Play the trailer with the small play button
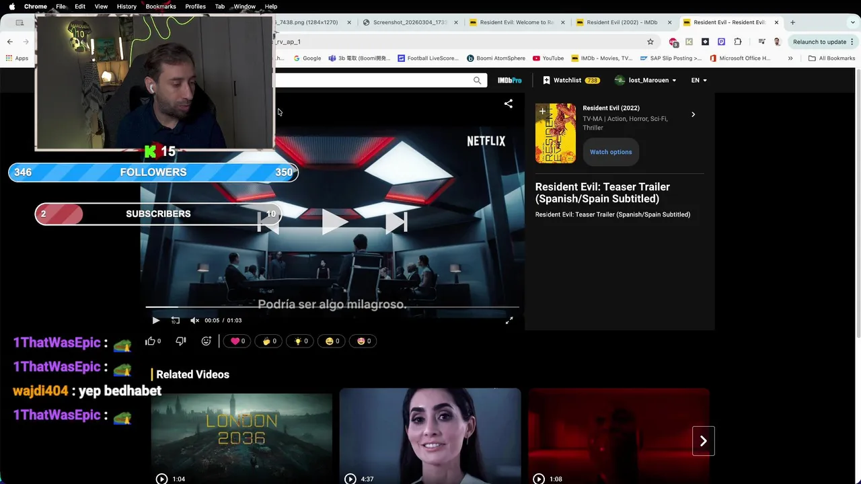This screenshot has width=861, height=484. pos(155,321)
